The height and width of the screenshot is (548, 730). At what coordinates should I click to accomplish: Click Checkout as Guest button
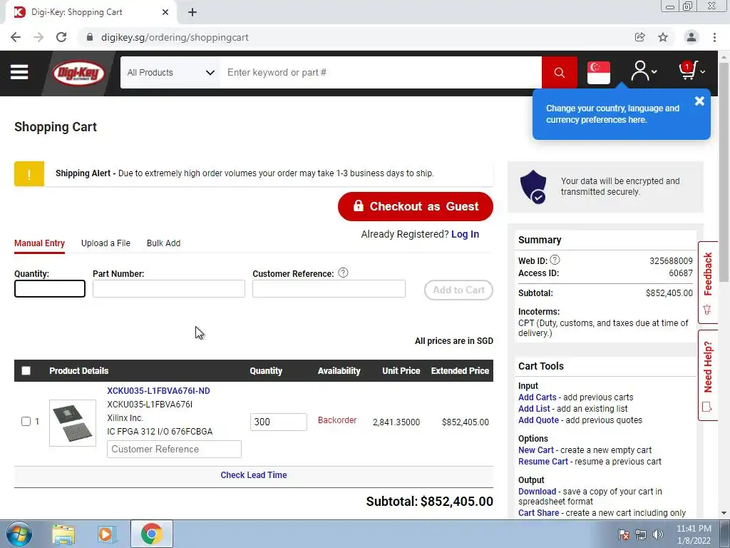(x=416, y=206)
